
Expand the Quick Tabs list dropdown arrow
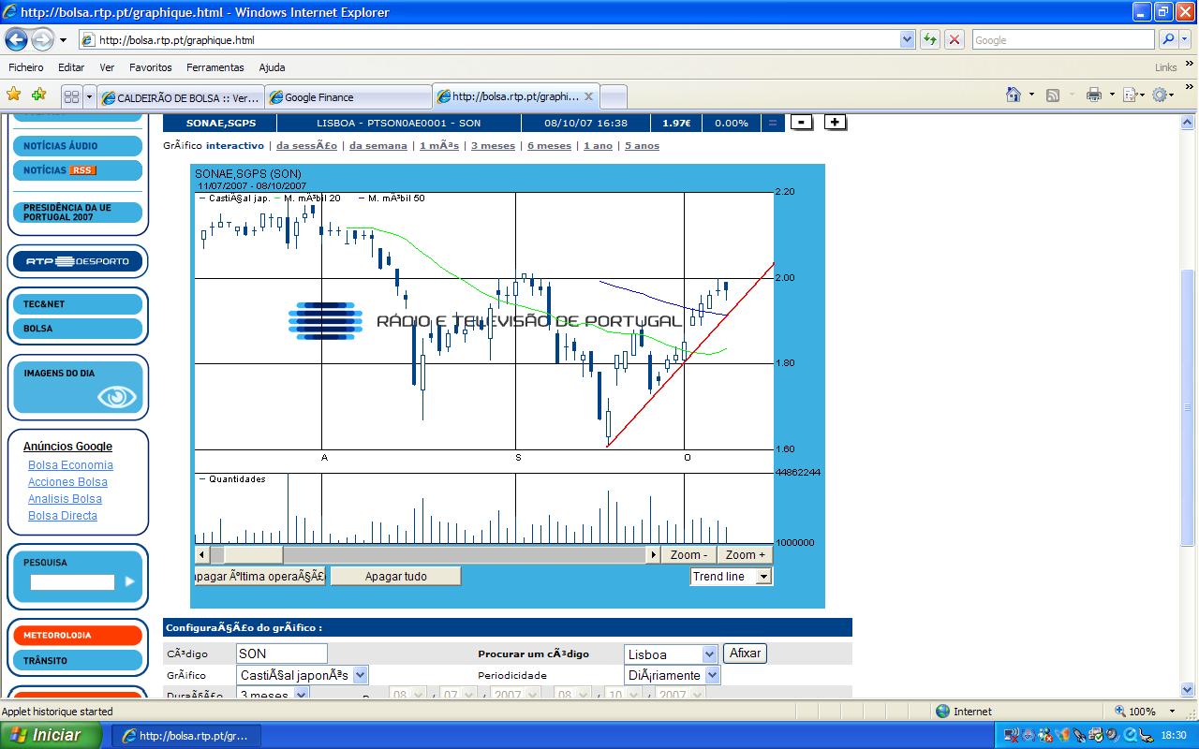[x=89, y=96]
